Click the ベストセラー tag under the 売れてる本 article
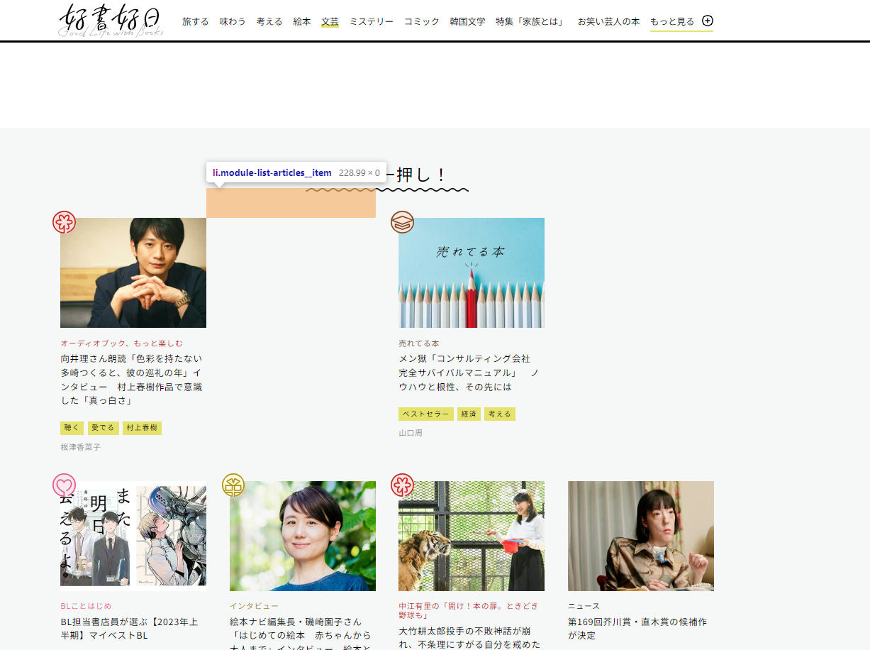 point(425,414)
